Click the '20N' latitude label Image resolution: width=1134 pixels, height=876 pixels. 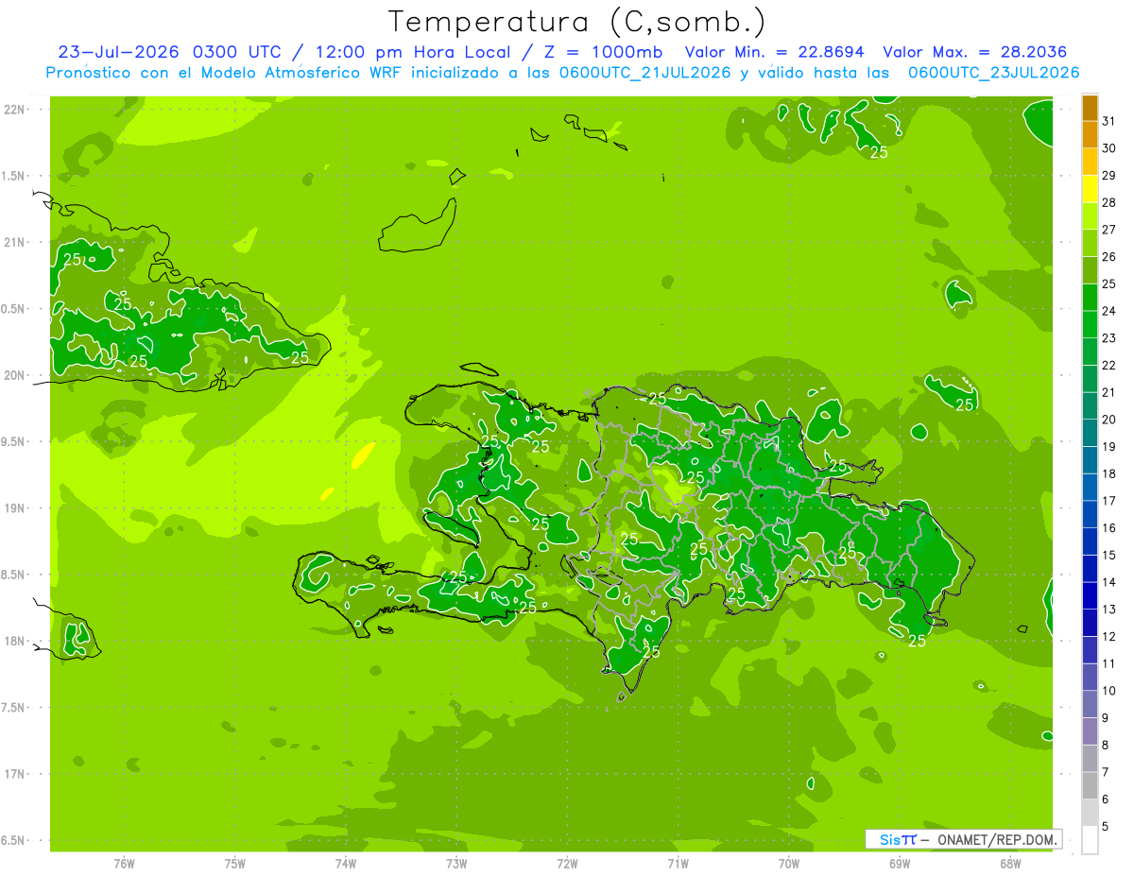pyautogui.click(x=14, y=375)
